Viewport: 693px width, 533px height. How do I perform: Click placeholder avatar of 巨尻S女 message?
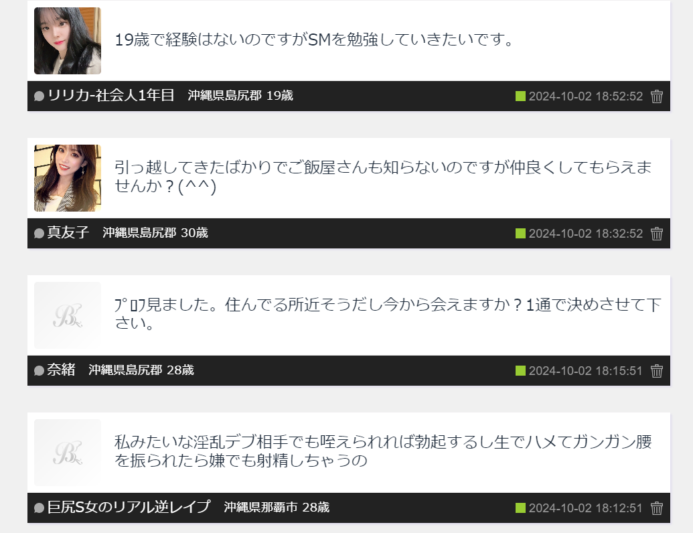68,453
